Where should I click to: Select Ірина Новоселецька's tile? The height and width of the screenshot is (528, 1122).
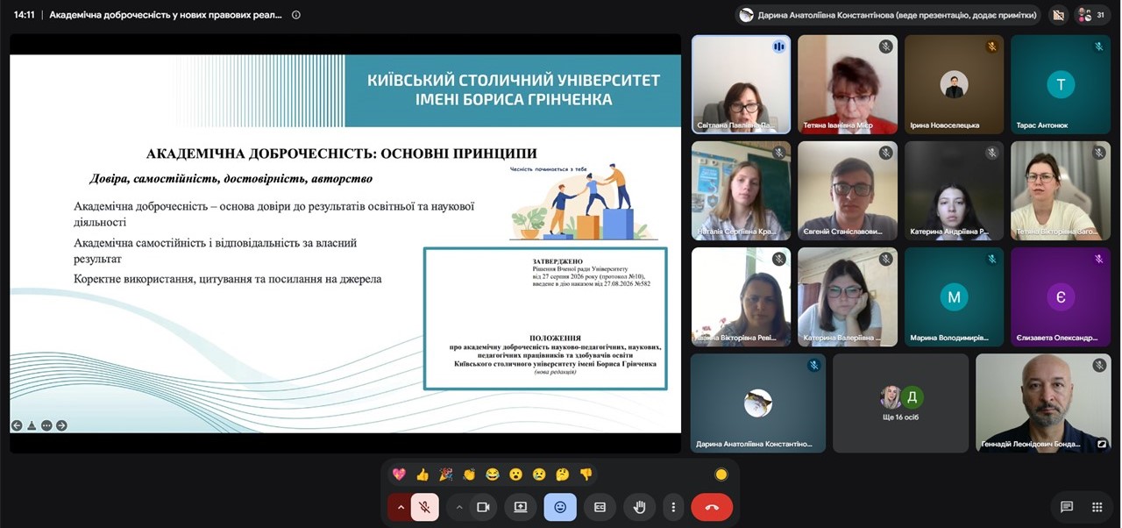(954, 84)
